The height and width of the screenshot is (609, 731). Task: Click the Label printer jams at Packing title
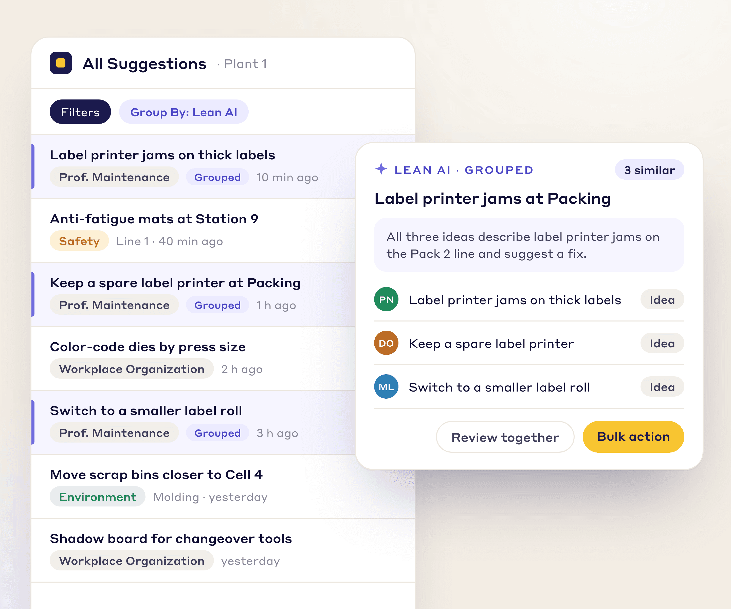point(492,199)
